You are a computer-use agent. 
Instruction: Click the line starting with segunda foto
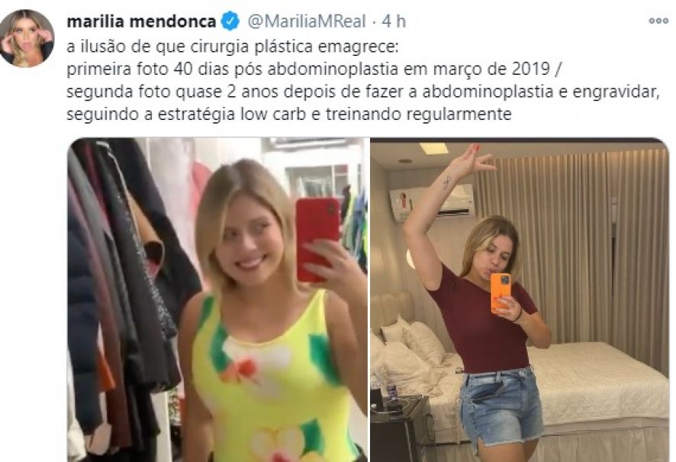363,92
